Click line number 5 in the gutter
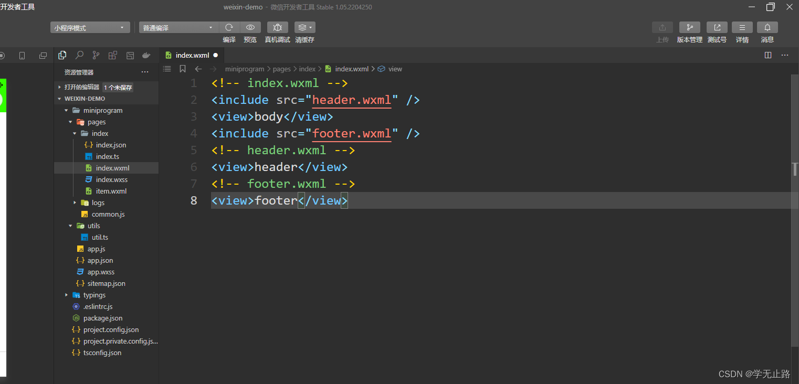This screenshot has width=799, height=384. [x=194, y=150]
